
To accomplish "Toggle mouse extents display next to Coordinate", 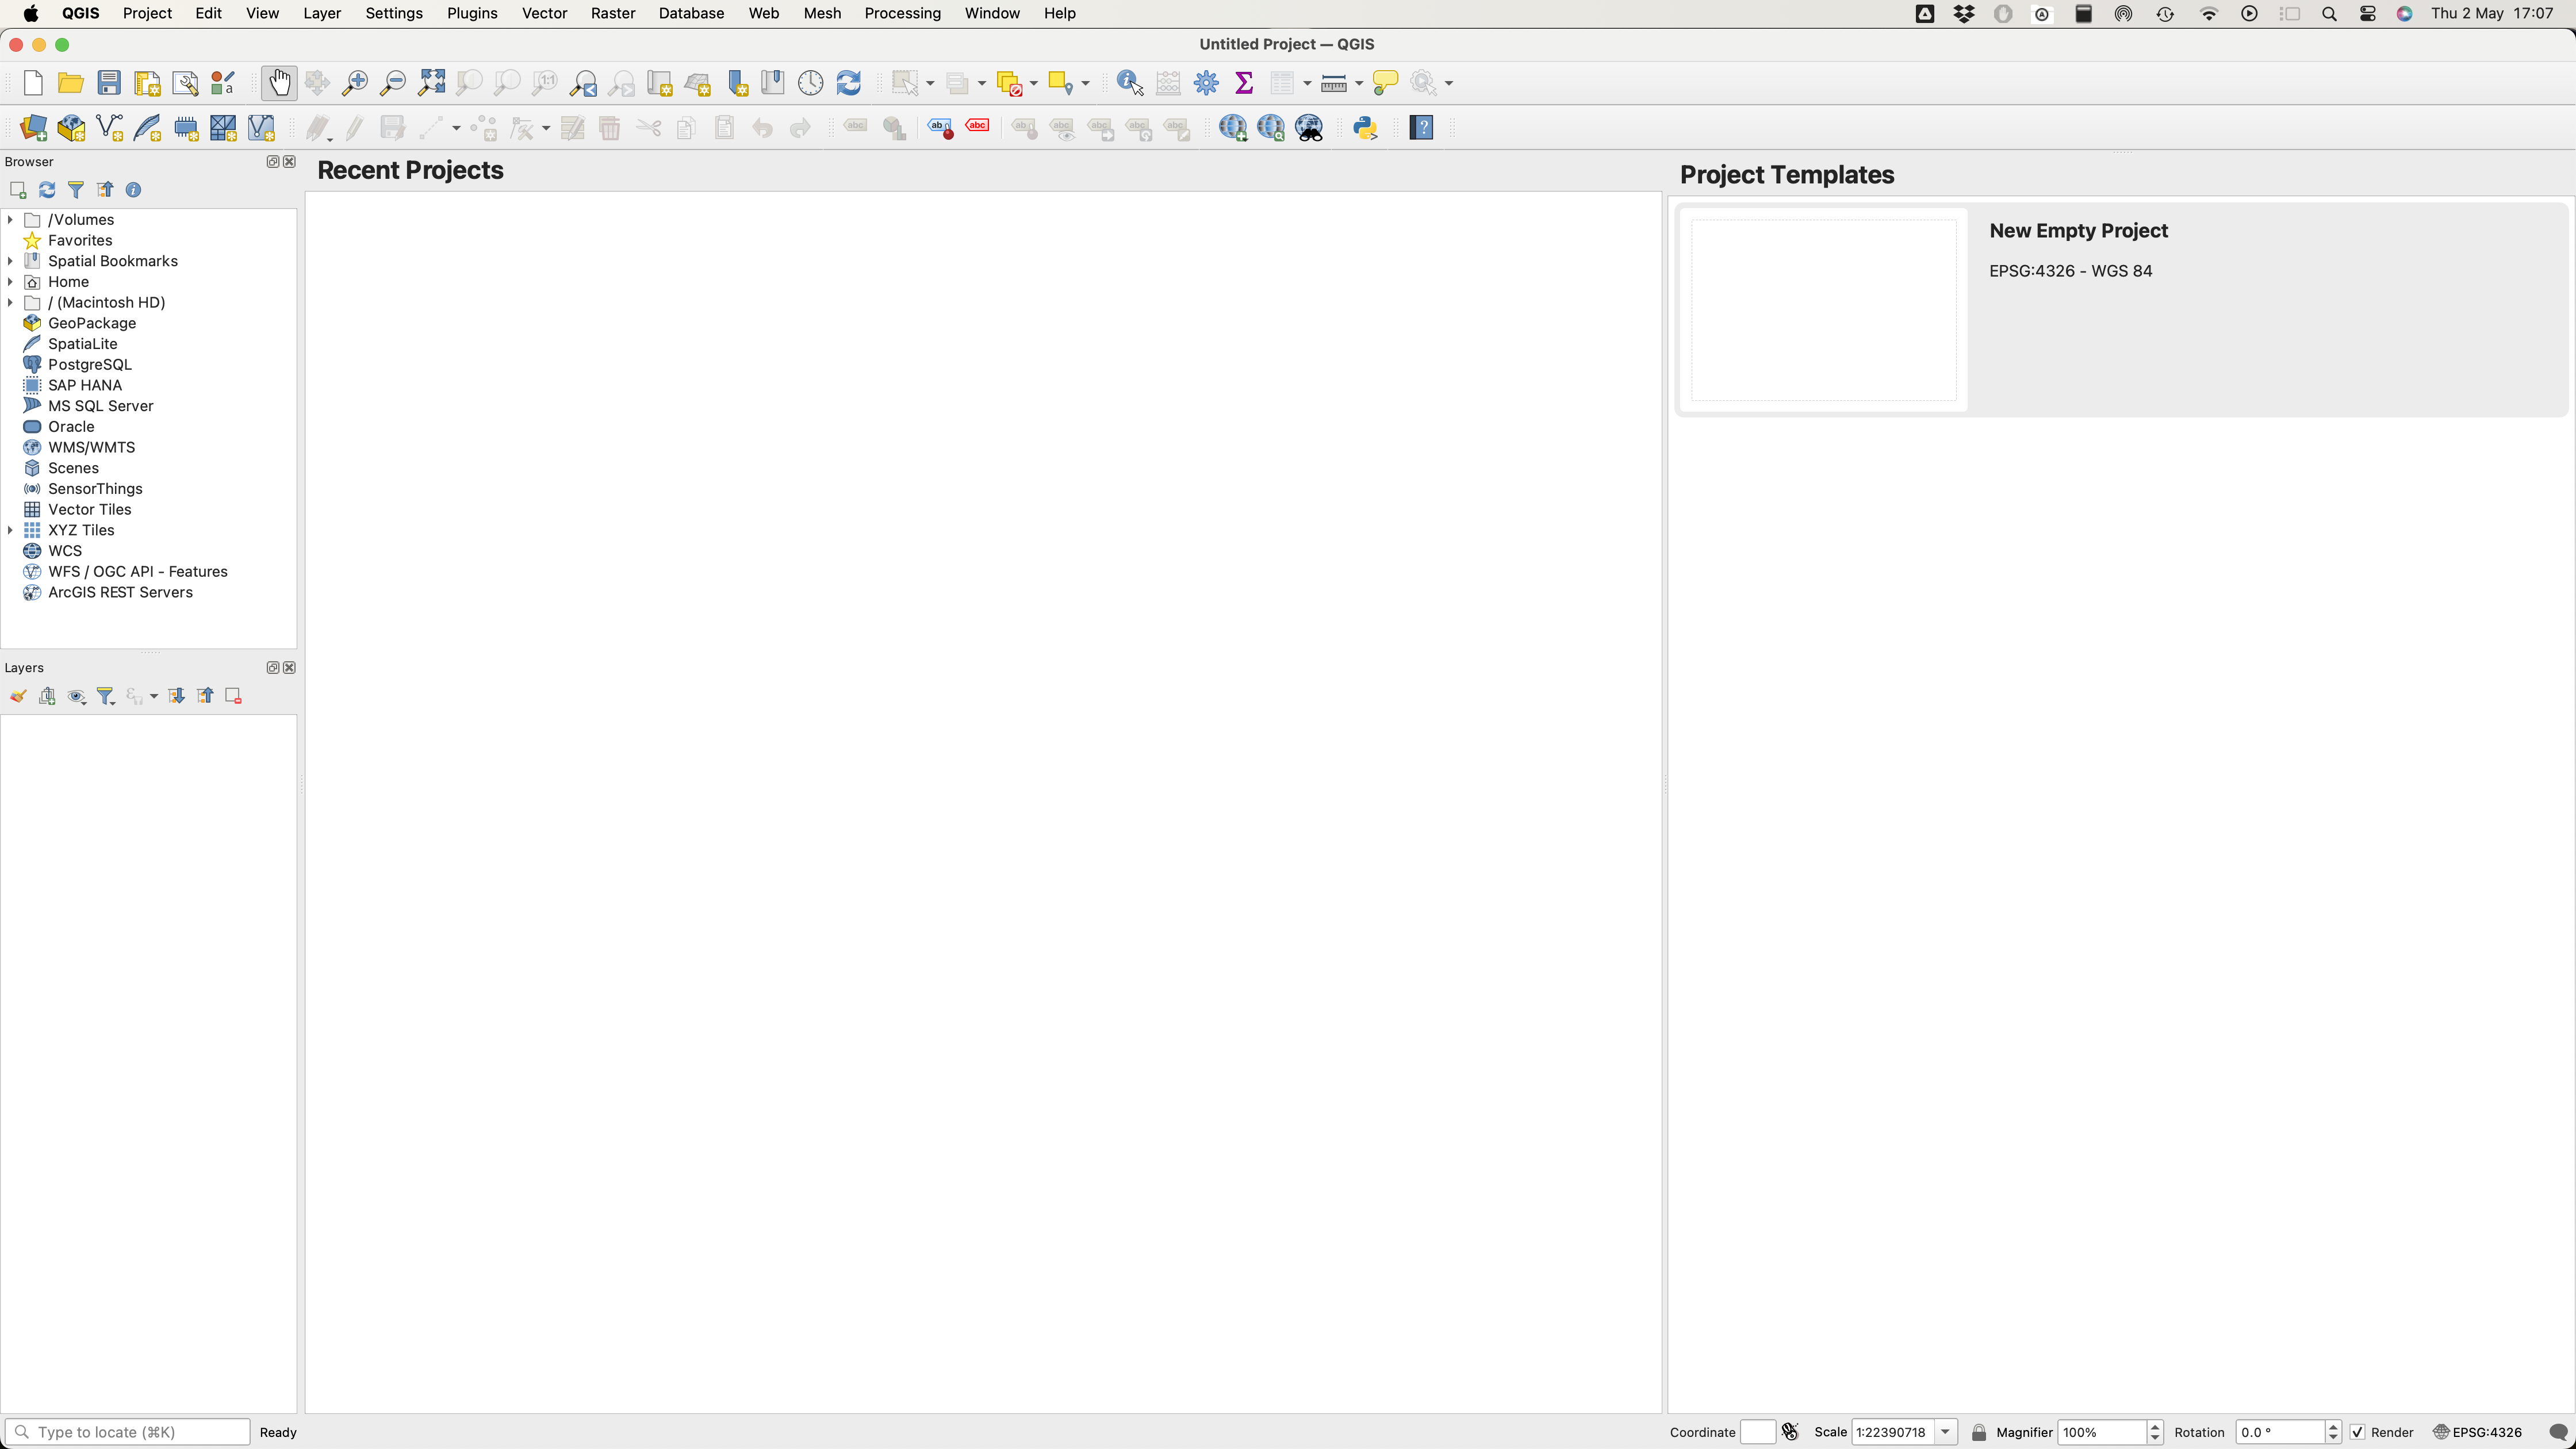I will click(x=1790, y=1432).
